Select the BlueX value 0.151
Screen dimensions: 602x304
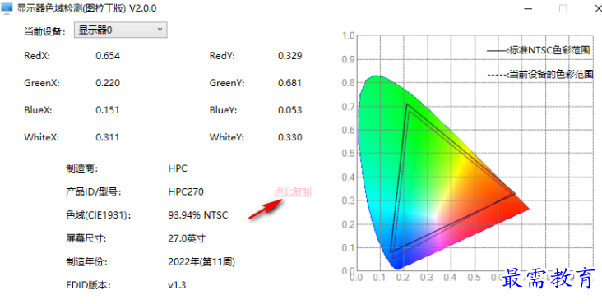(x=108, y=110)
